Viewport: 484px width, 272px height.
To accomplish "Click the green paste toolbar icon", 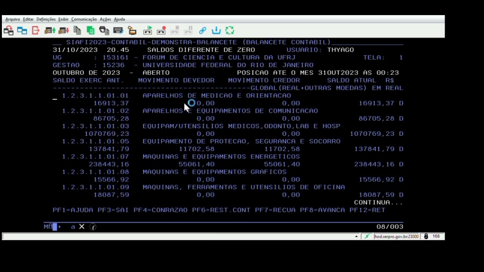I will 90,31.
